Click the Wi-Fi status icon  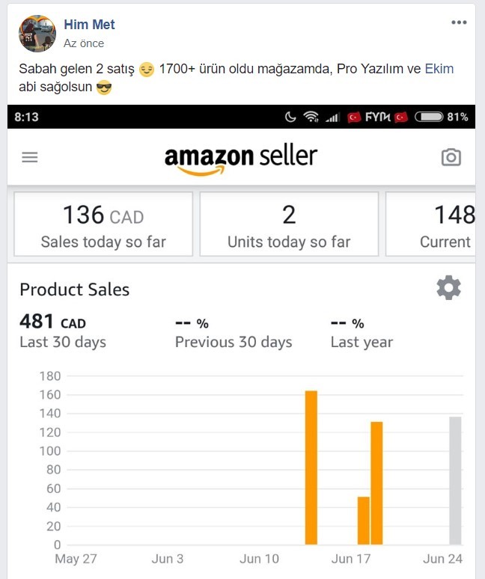(311, 117)
